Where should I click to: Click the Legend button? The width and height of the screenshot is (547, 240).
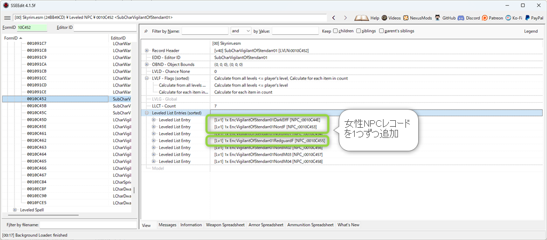point(530,31)
